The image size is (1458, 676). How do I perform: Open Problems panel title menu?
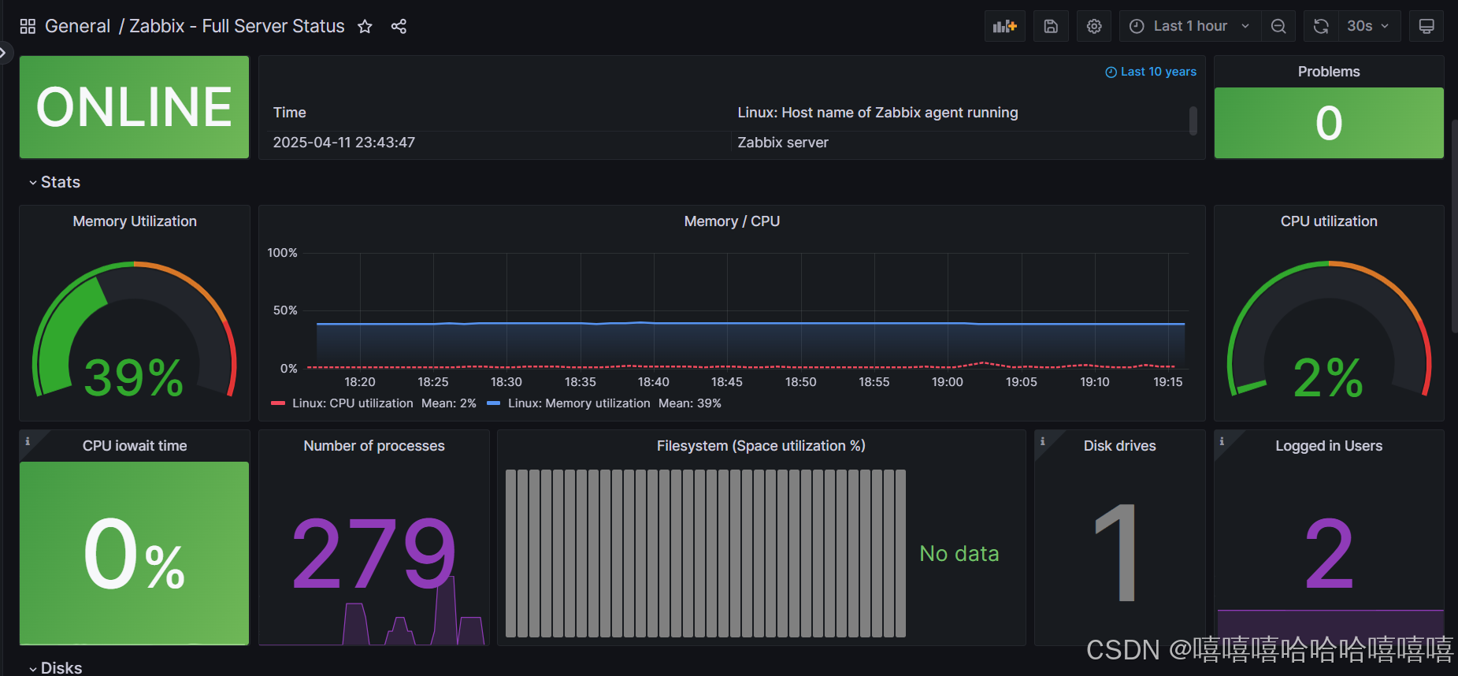[1329, 72]
